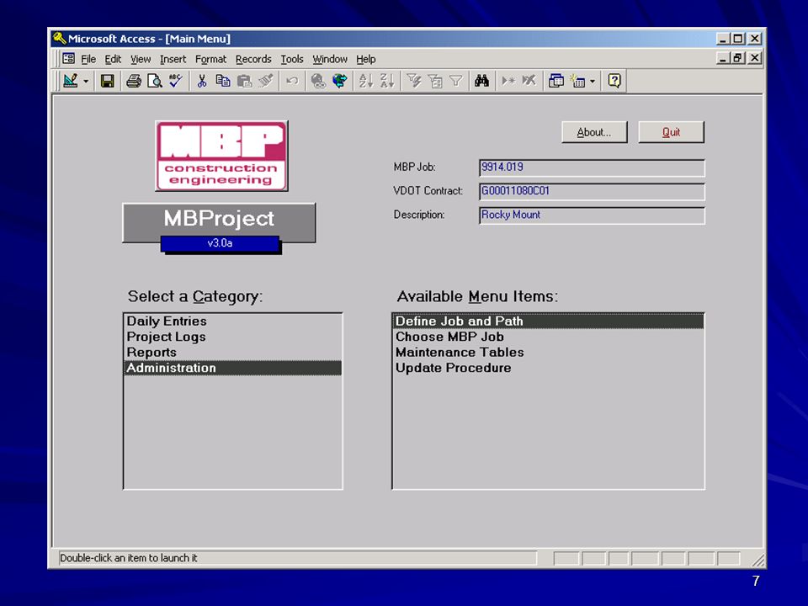Print using the printer icon
The image size is (808, 606).
click(134, 81)
